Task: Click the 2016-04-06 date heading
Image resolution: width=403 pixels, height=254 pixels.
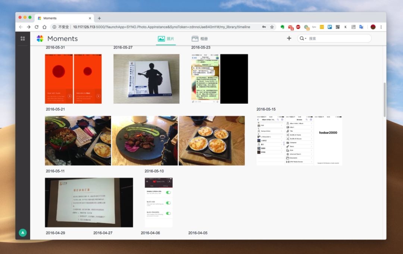Action: point(150,233)
